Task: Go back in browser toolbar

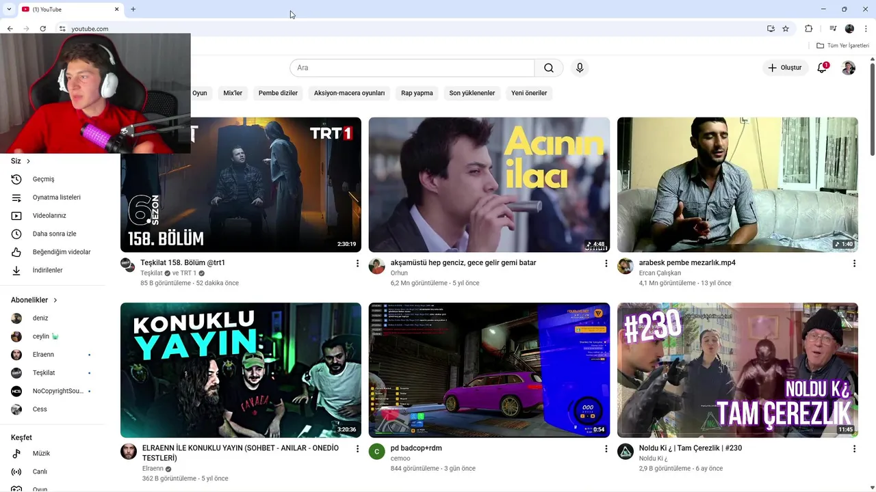Action: (x=10, y=29)
